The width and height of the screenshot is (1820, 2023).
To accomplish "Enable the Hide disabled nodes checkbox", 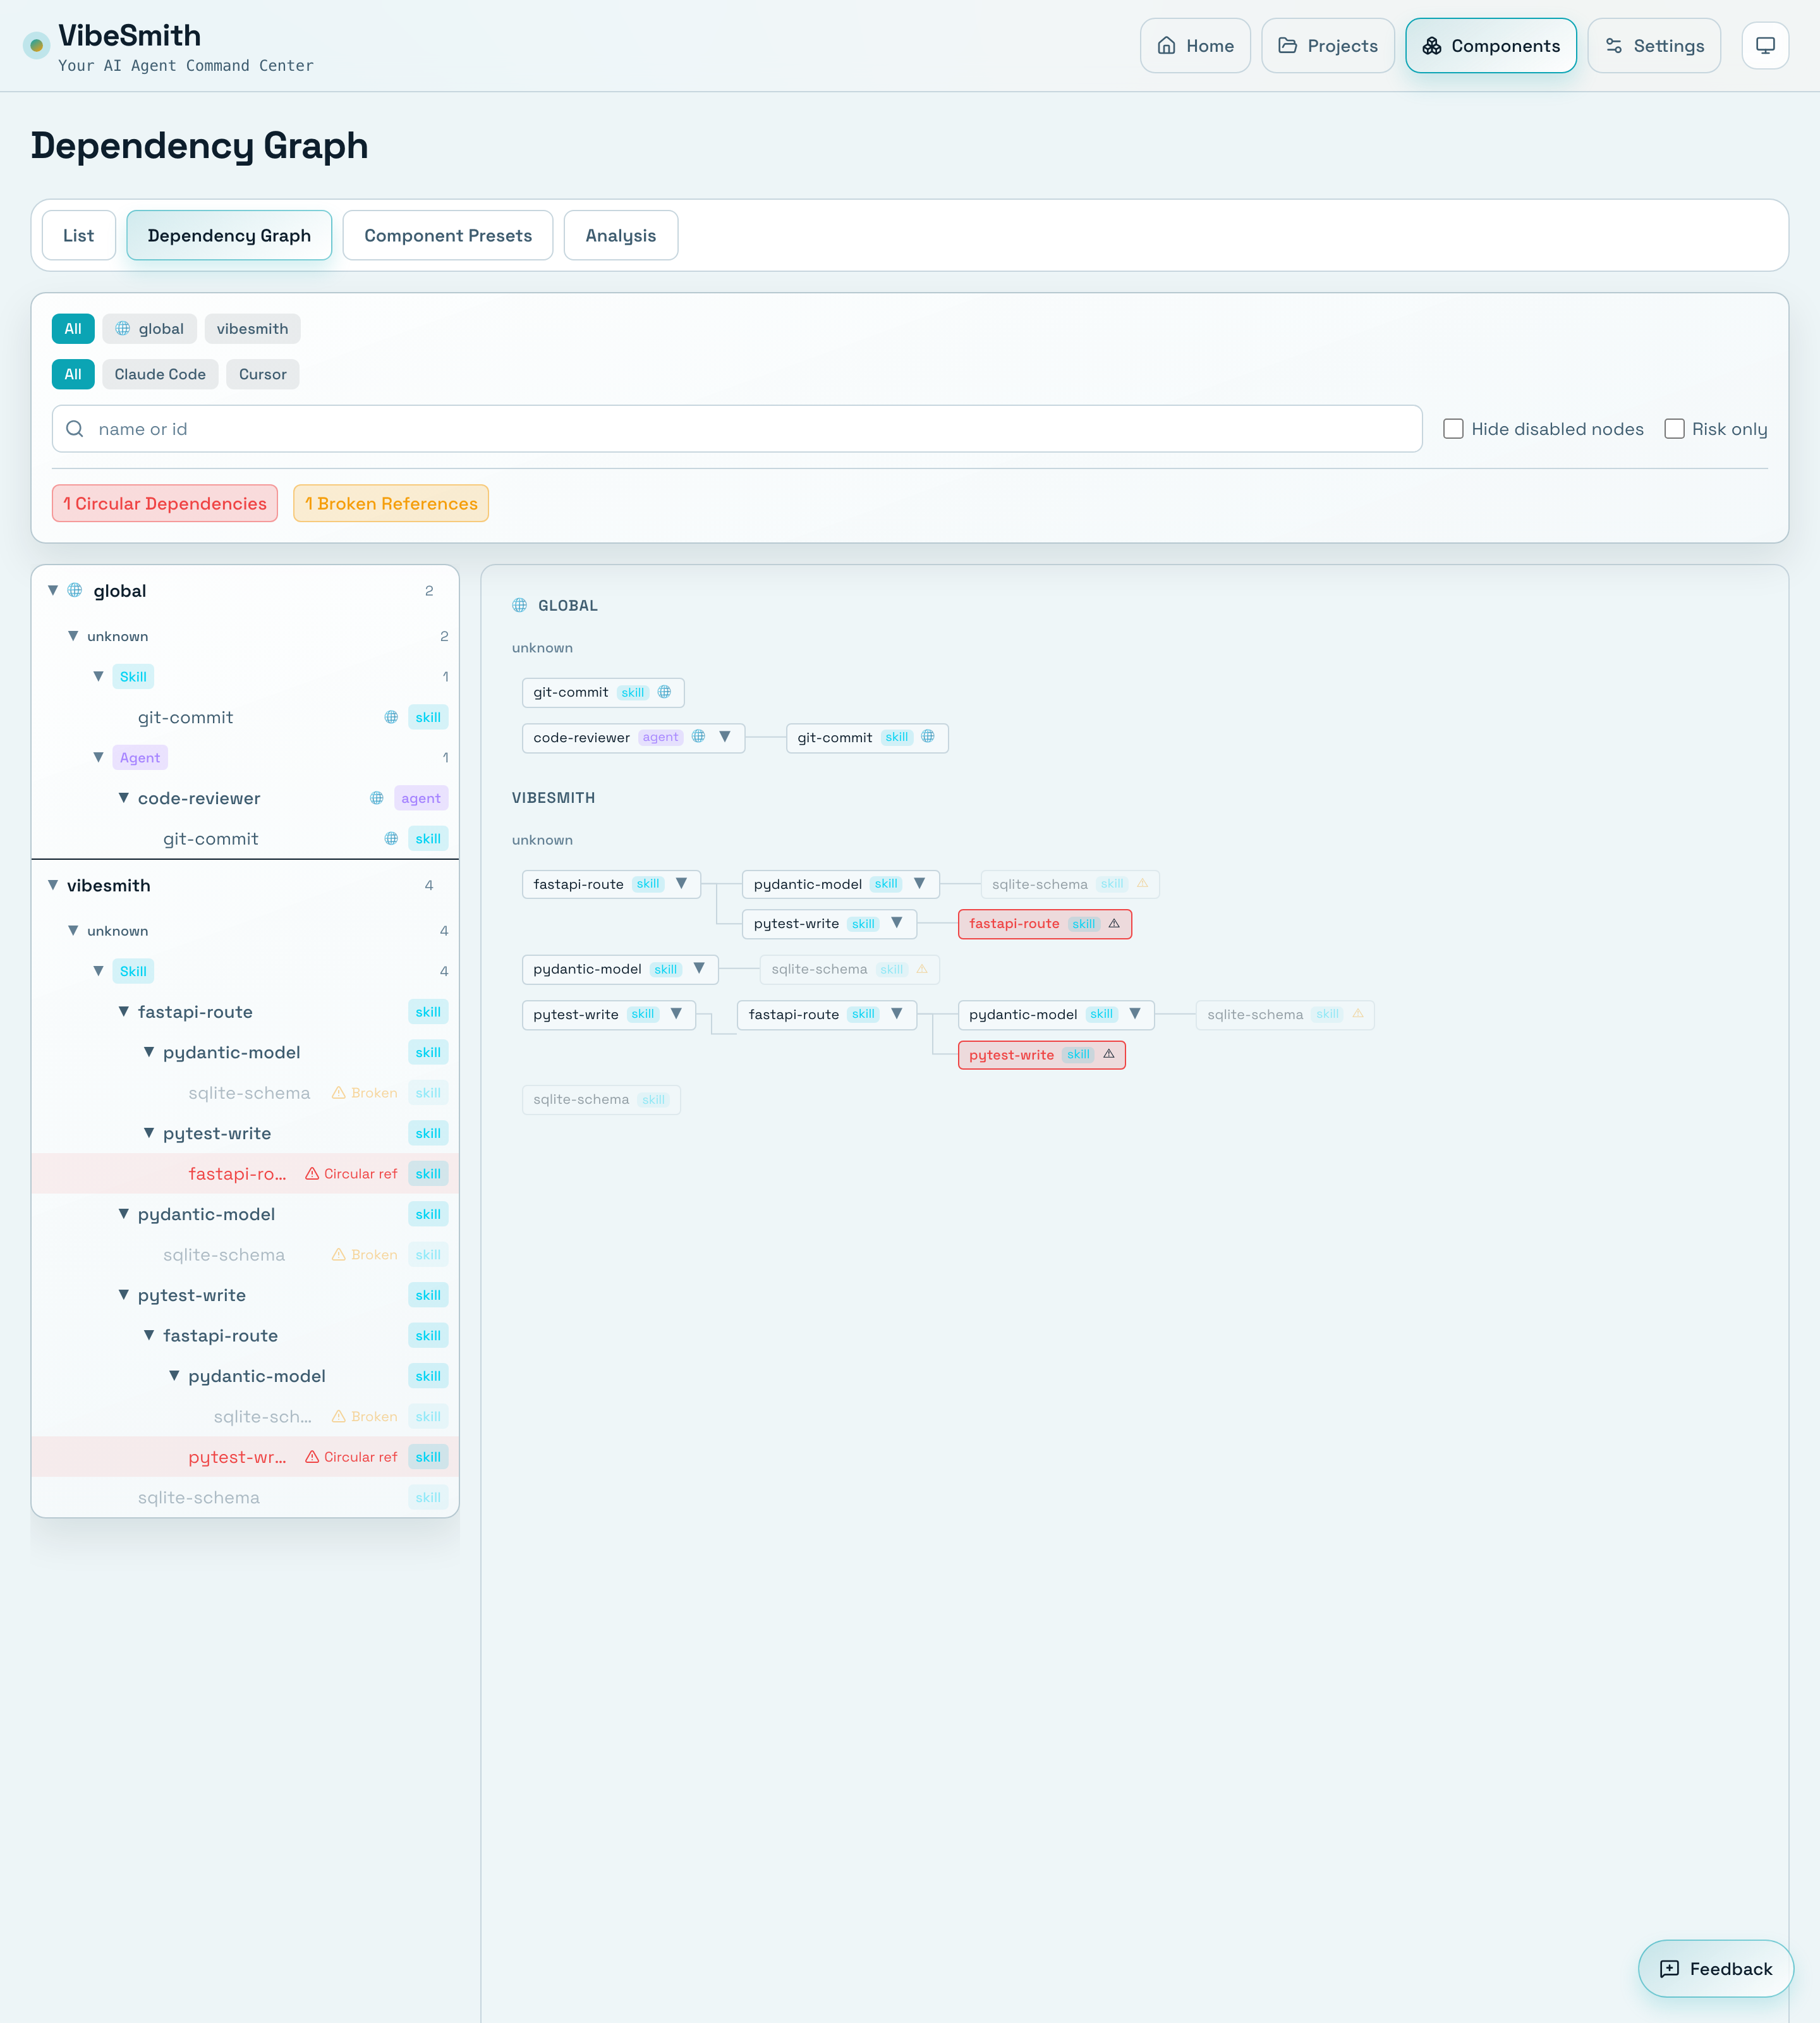I will pyautogui.click(x=1453, y=428).
